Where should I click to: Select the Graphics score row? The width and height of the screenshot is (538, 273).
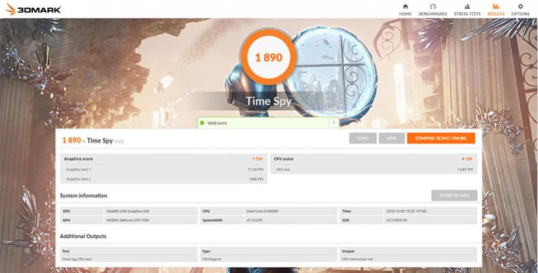tap(163, 159)
